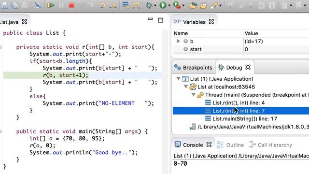Click highlighted line r(b, start+1);
The height and width of the screenshot is (174, 309).
pos(66,75)
